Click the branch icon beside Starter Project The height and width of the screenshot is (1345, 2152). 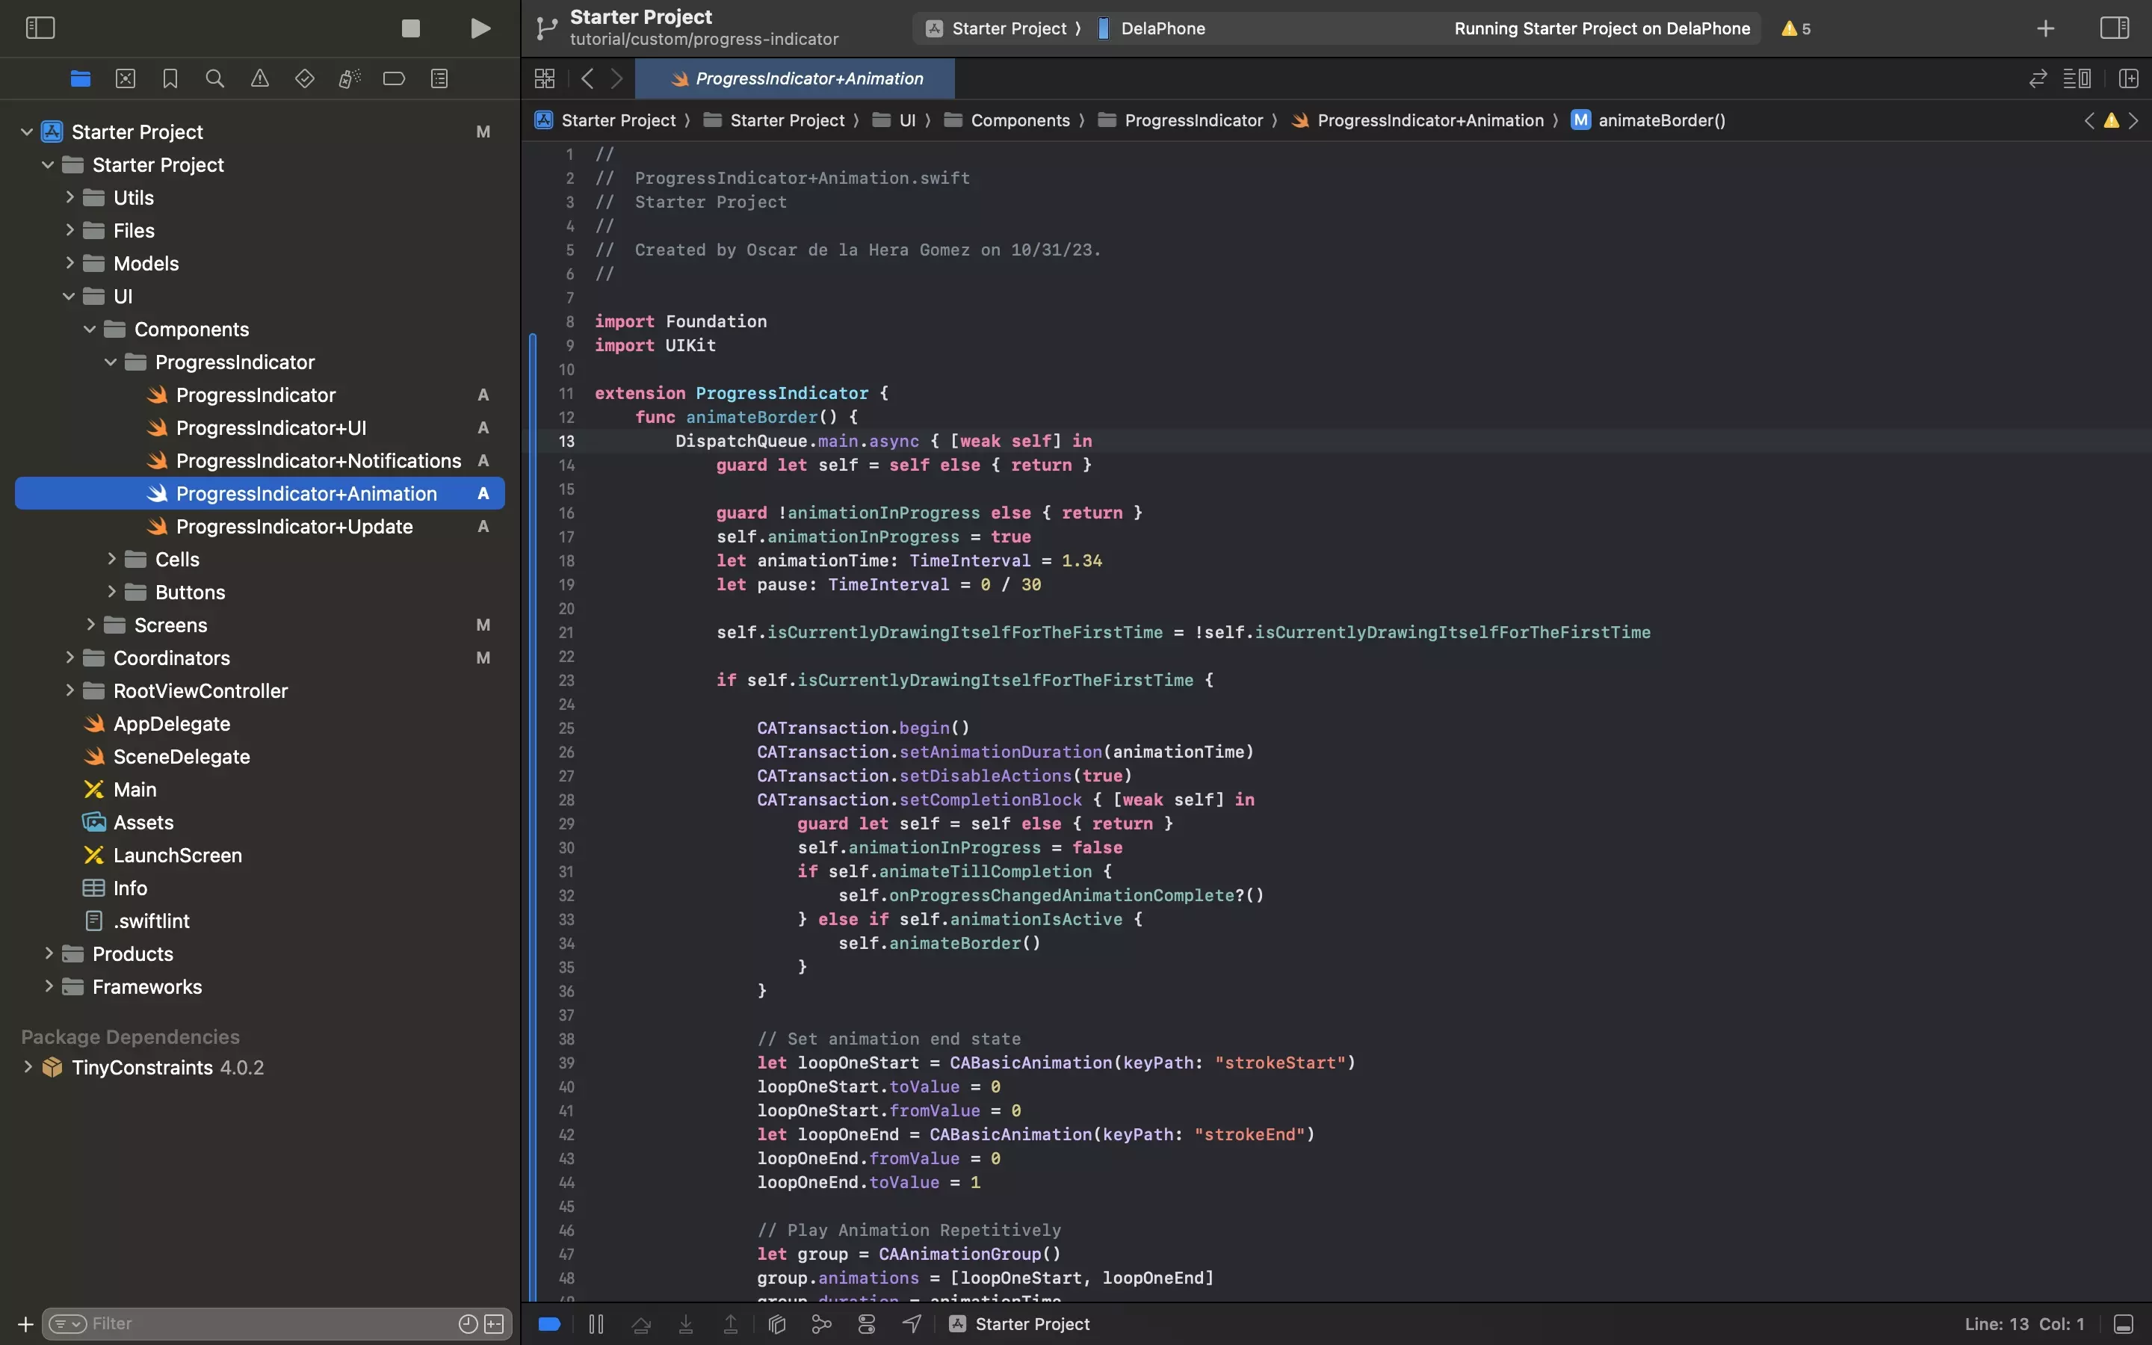pos(546,28)
